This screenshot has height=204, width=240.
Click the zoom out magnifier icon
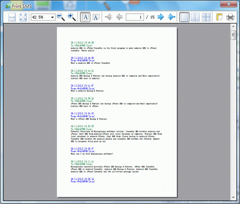coord(61,17)
